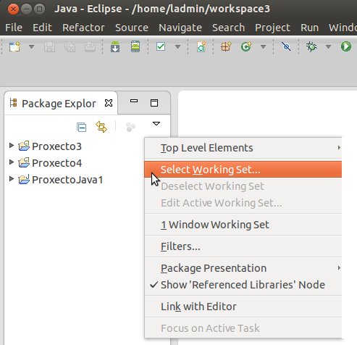Click the Proxecto4 project folder icon

point(24,162)
